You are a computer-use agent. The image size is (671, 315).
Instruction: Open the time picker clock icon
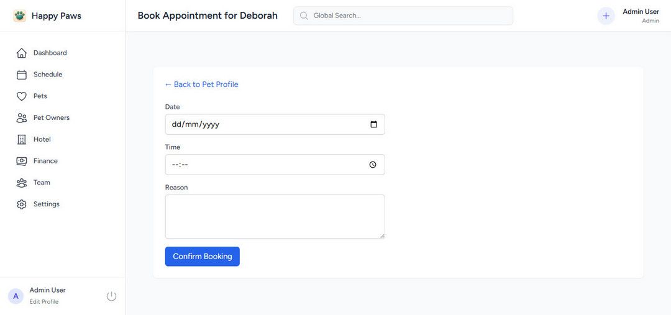(373, 165)
